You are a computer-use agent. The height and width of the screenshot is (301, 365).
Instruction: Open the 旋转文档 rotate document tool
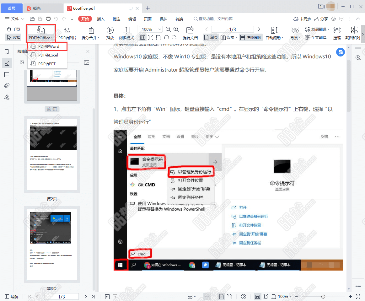pyautogui.click(x=190, y=33)
